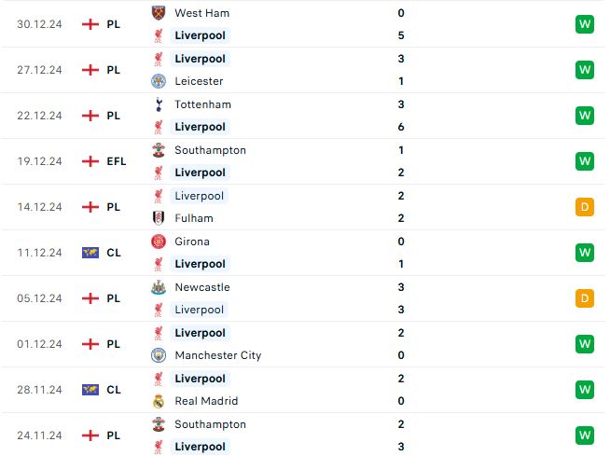This screenshot has width=610, height=456.
Task: Open the Manchester City team link
Action: (x=218, y=355)
